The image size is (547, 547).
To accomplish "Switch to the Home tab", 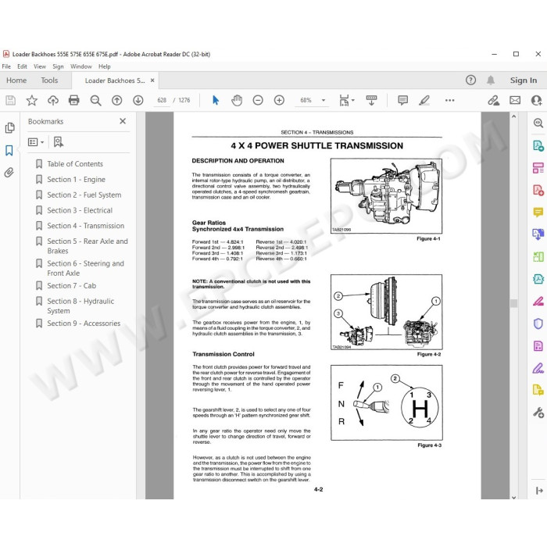I will tap(16, 80).
